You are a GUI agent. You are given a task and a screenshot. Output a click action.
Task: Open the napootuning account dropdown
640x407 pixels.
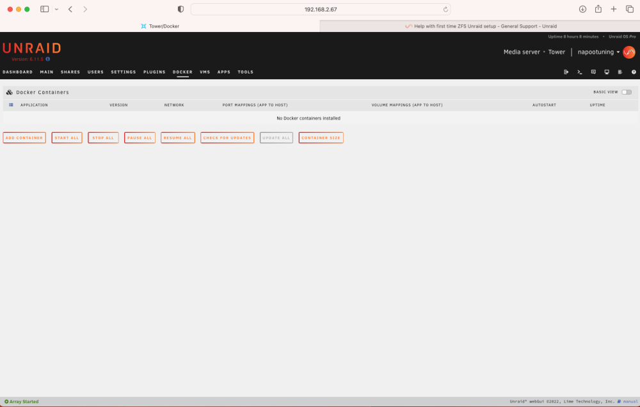[598, 52]
